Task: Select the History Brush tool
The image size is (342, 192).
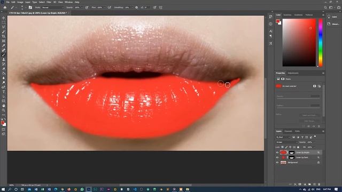Action: tap(4, 64)
